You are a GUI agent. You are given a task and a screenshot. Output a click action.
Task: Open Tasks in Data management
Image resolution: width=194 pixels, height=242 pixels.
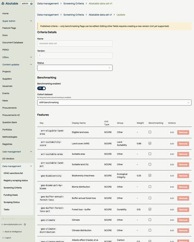tap(6, 210)
